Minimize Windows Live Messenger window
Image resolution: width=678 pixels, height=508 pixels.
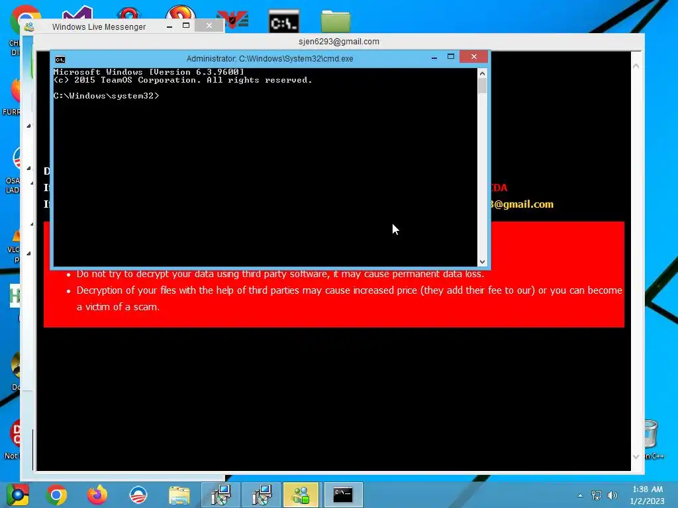[x=169, y=26]
